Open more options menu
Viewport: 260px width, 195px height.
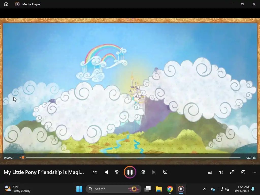(254, 172)
